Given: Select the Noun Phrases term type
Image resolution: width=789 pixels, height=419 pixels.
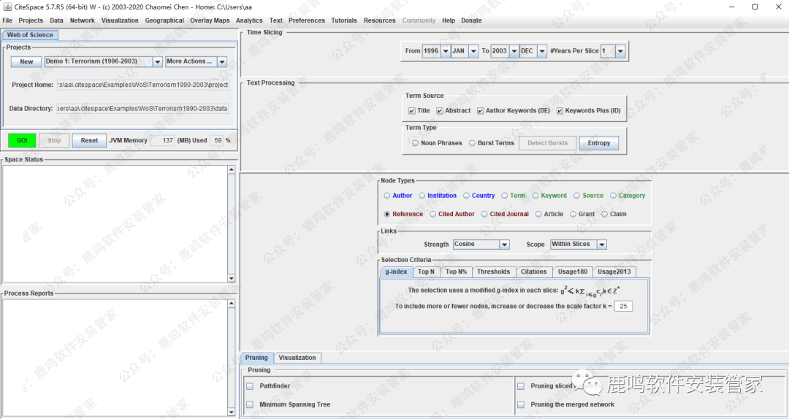Looking at the screenshot, I should point(415,143).
